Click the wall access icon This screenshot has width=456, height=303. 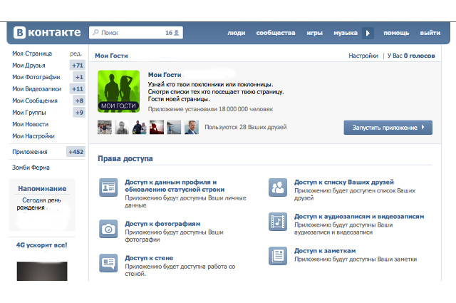pos(109,263)
